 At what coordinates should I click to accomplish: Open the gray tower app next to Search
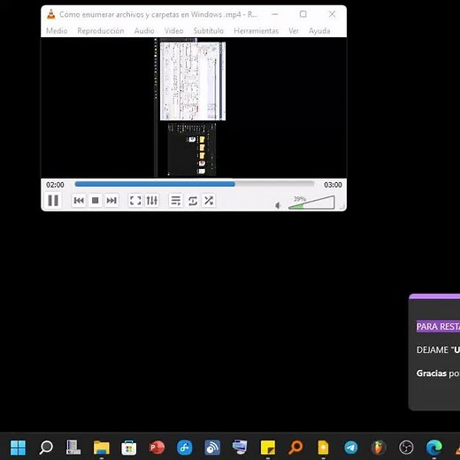pos(73,448)
